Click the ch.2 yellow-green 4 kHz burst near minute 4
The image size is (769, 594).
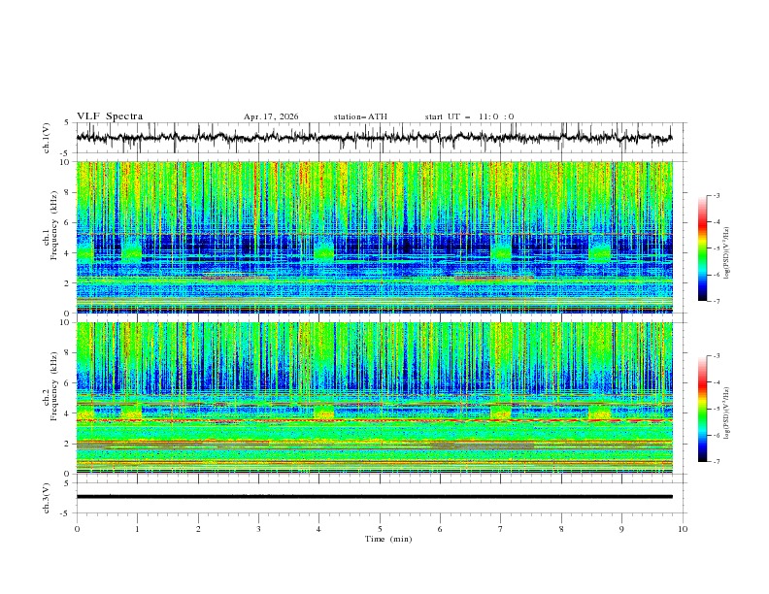323,412
